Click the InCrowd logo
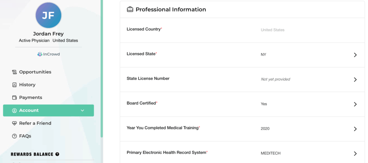This screenshot has width=368, height=163. tap(49, 54)
